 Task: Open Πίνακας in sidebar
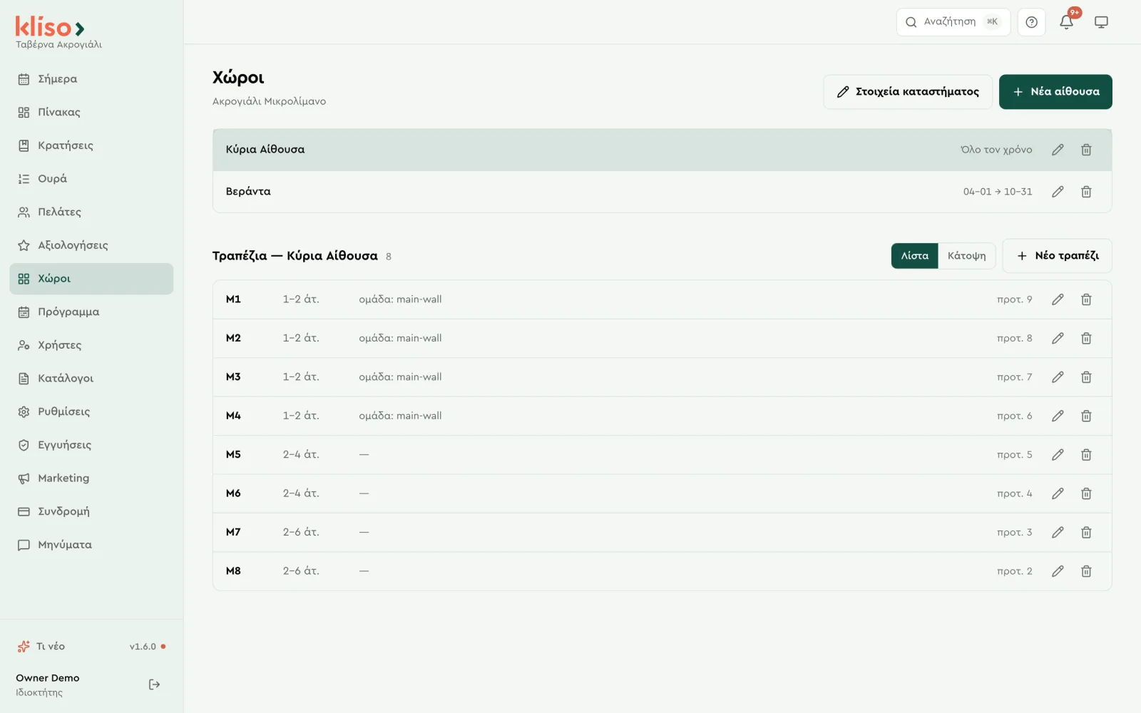click(x=91, y=112)
